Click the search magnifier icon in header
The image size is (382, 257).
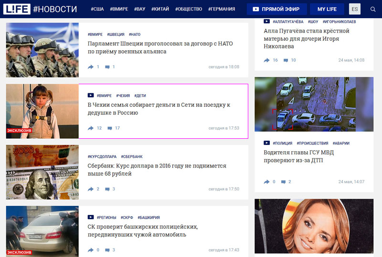point(373,9)
